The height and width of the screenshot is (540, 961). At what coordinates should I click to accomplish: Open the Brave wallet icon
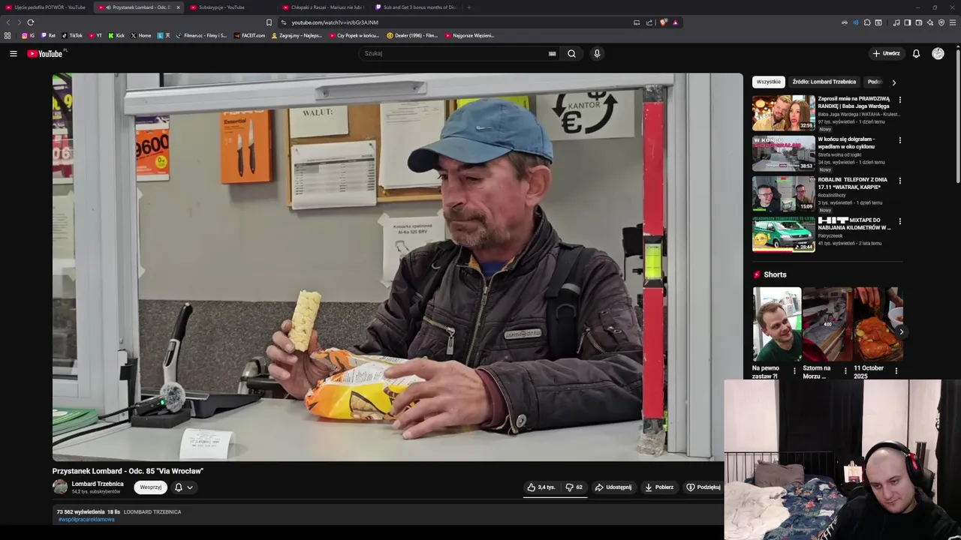coord(919,22)
